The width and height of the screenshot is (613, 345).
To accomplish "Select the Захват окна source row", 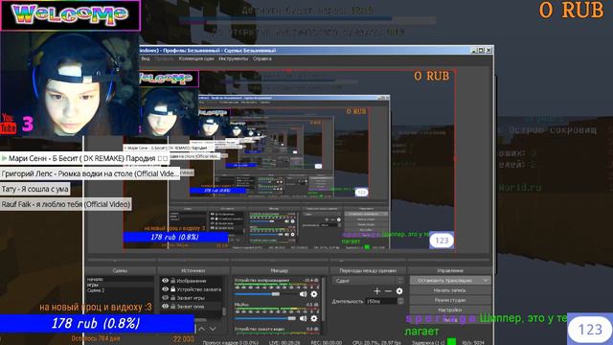I will [192, 307].
